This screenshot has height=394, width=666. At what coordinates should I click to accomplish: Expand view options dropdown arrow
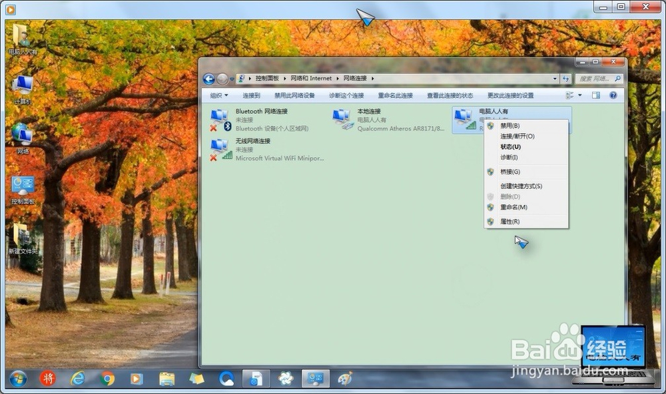pyautogui.click(x=580, y=96)
